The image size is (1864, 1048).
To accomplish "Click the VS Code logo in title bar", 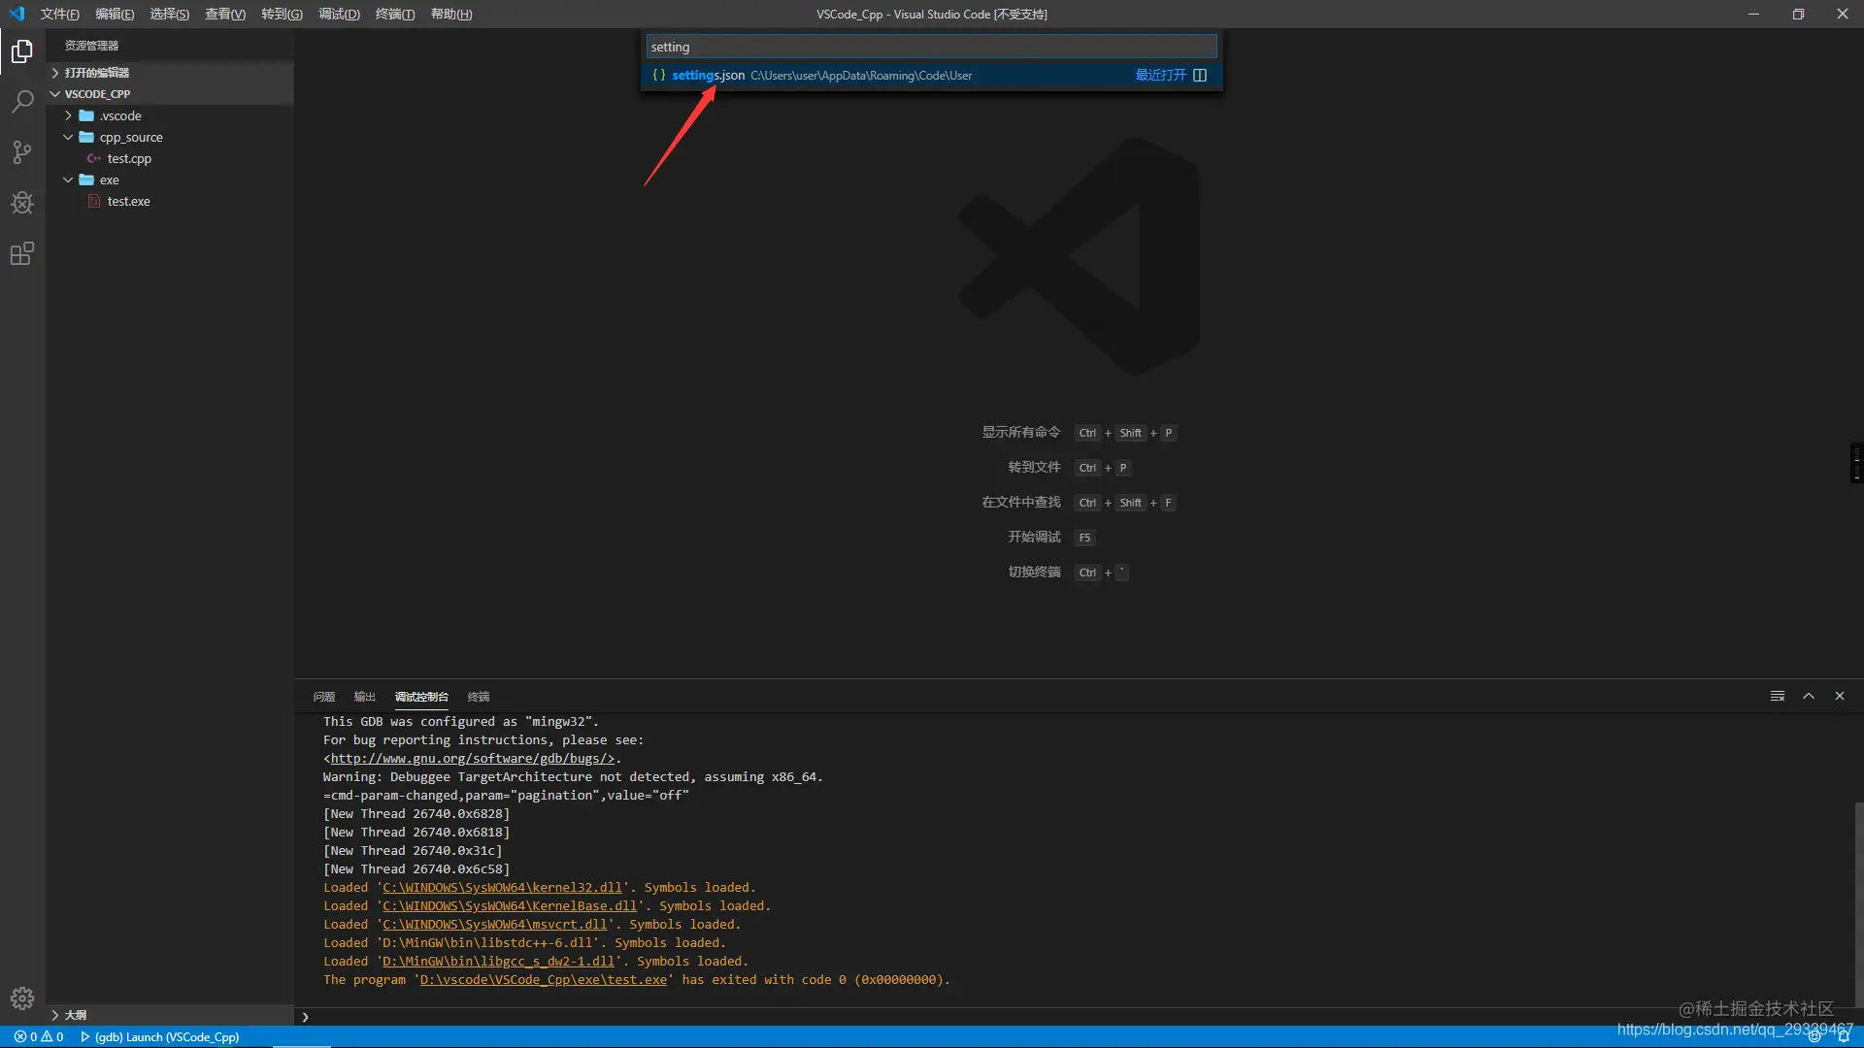I will pos(17,14).
